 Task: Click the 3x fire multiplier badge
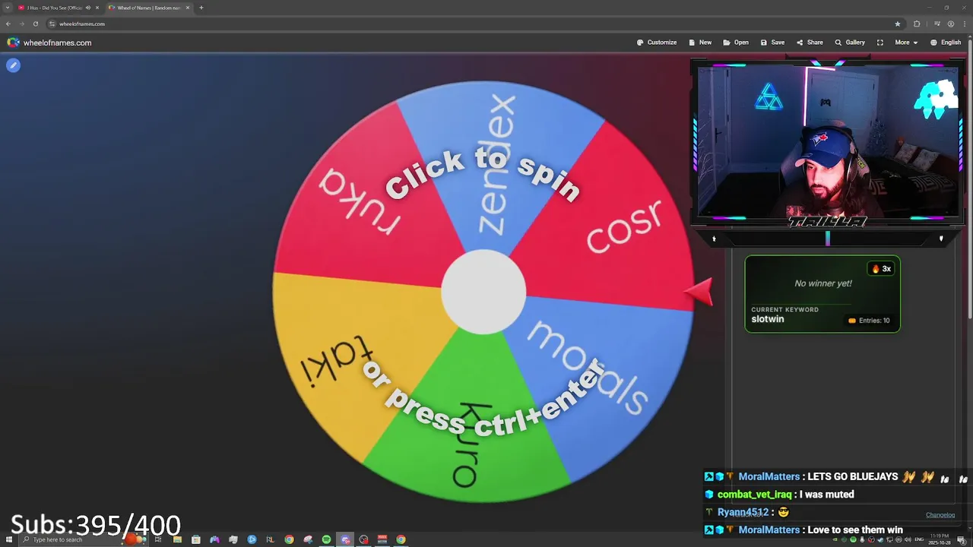[881, 269]
